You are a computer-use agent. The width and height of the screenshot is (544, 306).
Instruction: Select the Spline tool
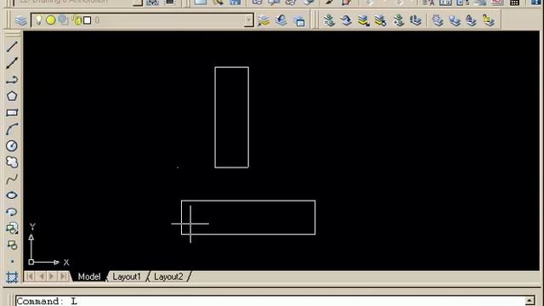(x=12, y=179)
